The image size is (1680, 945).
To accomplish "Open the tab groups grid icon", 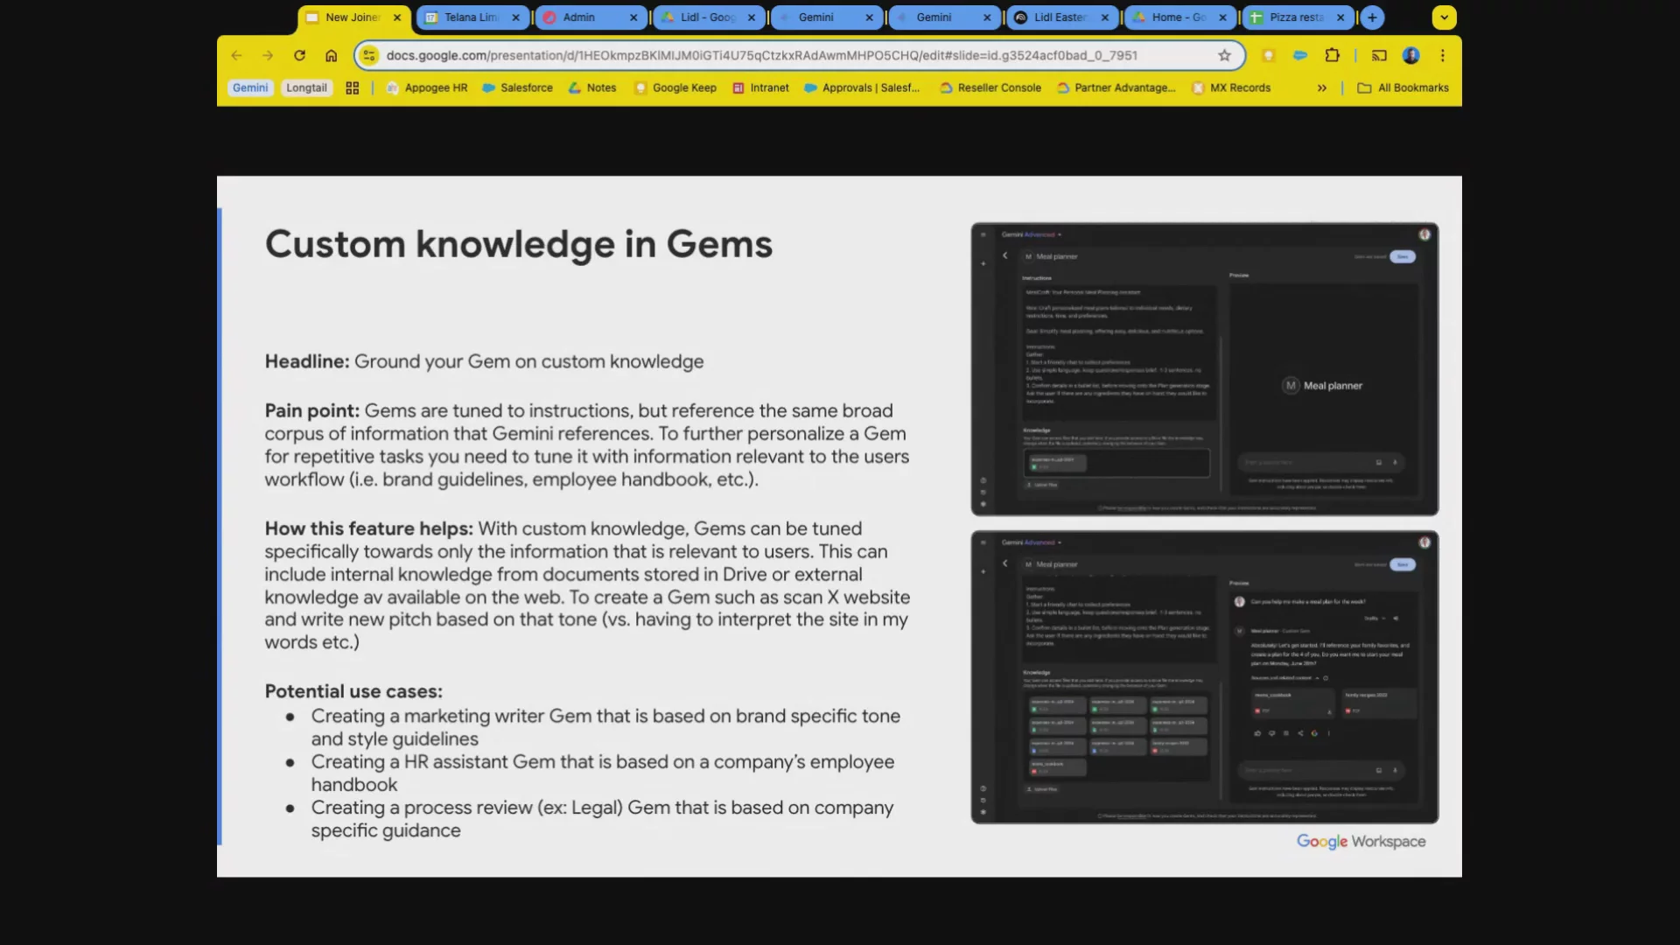I will click(x=353, y=87).
